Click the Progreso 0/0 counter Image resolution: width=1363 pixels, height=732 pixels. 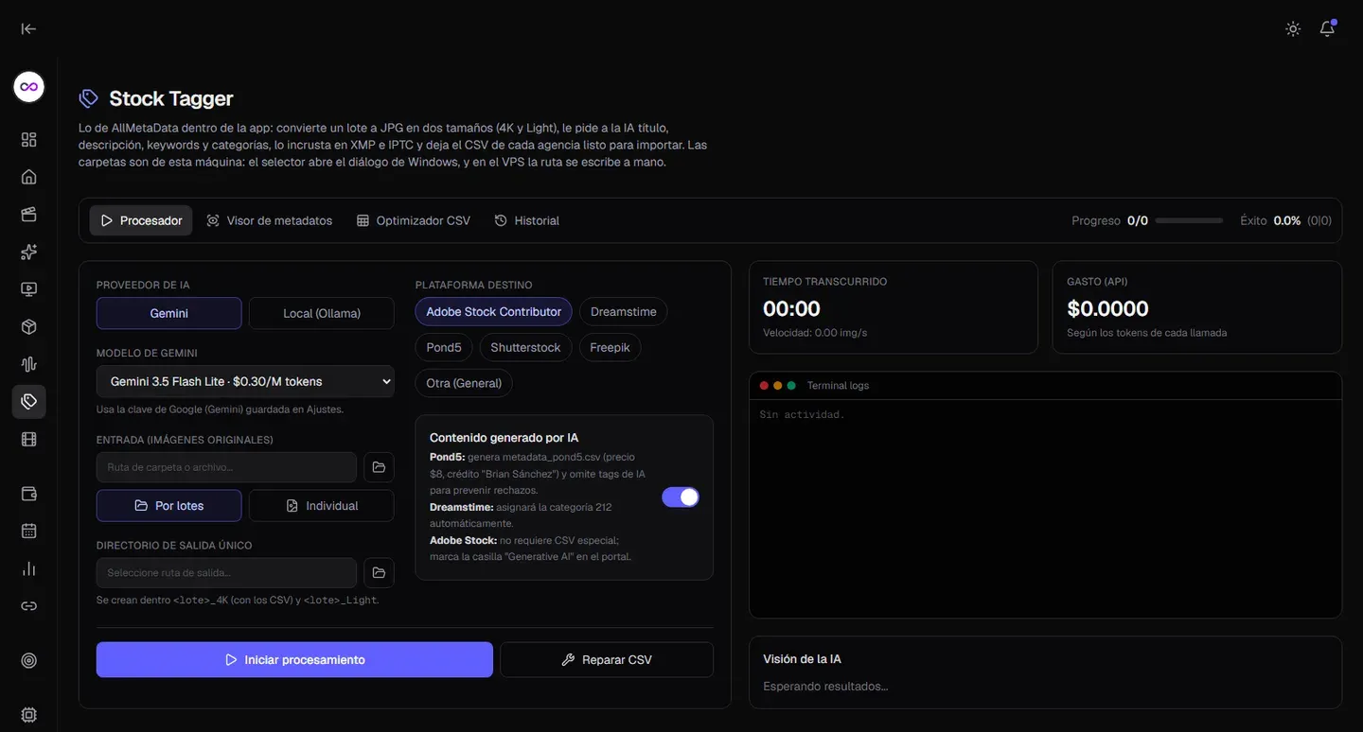point(1109,220)
